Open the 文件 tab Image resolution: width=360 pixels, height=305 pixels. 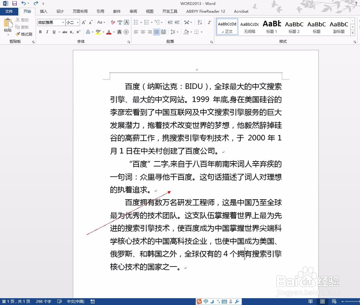[9, 11]
